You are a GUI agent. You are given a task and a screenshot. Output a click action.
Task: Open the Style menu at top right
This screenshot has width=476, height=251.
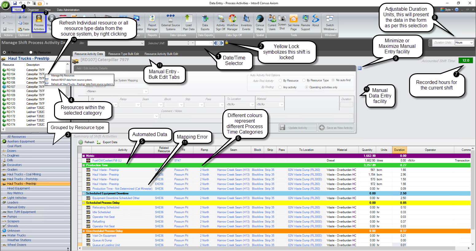[x=447, y=10]
